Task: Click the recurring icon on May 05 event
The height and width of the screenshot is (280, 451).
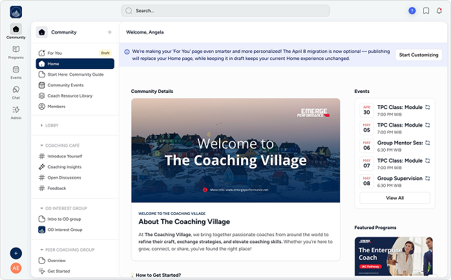Action: [427, 125]
